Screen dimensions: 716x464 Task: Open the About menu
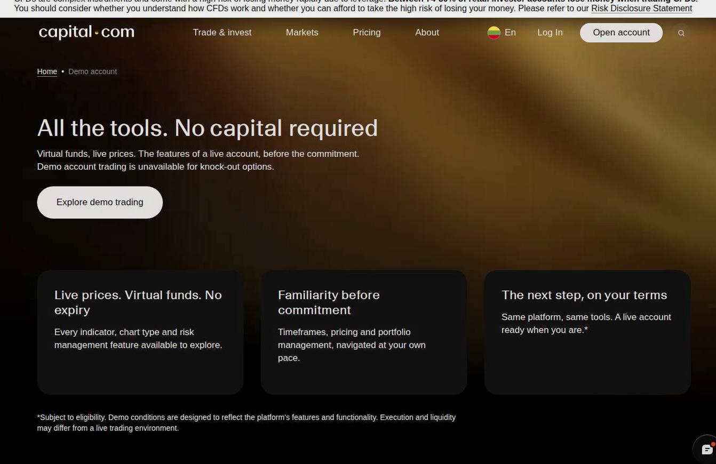click(x=427, y=33)
